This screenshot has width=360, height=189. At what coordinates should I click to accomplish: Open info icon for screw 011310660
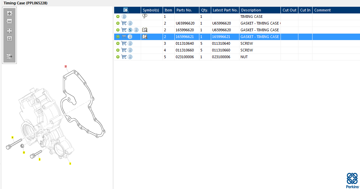tap(130, 50)
